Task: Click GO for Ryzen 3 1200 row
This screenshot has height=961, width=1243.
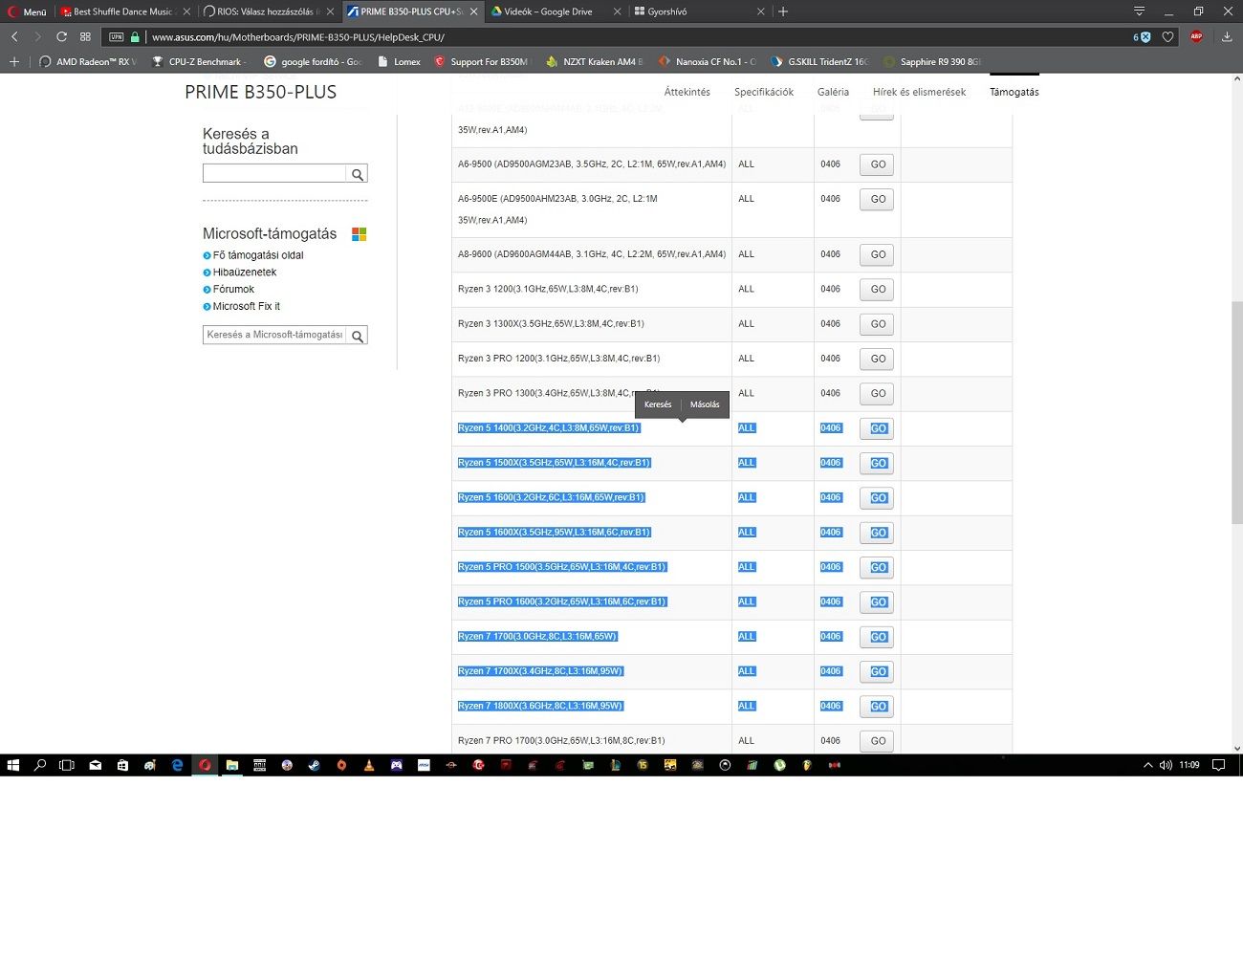Action: click(877, 290)
